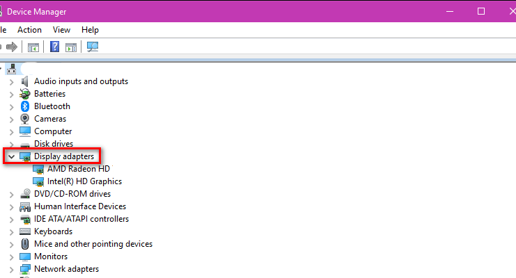Select the IDE ATA/ATAPI controllers label
This screenshot has width=516, height=278.
click(81, 219)
